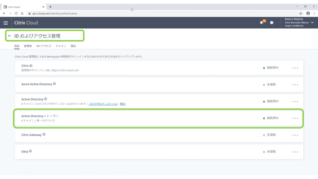Screen dimensions: 318x179
Task: Open options menu for Okta row
Action: point(295,152)
